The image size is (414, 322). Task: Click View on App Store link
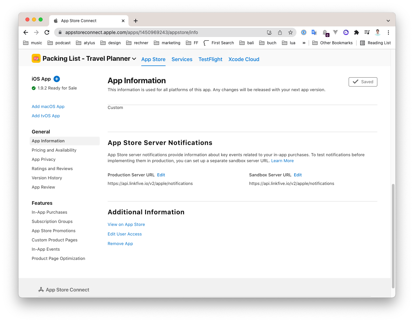(126, 225)
